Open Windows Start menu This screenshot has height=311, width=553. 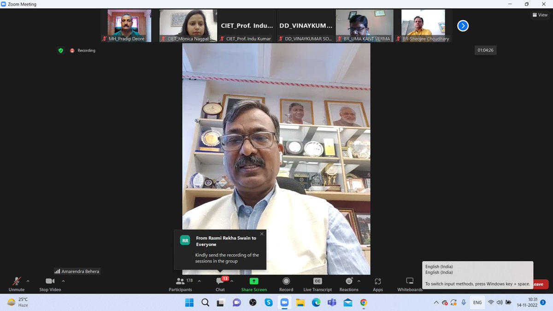pos(189,303)
